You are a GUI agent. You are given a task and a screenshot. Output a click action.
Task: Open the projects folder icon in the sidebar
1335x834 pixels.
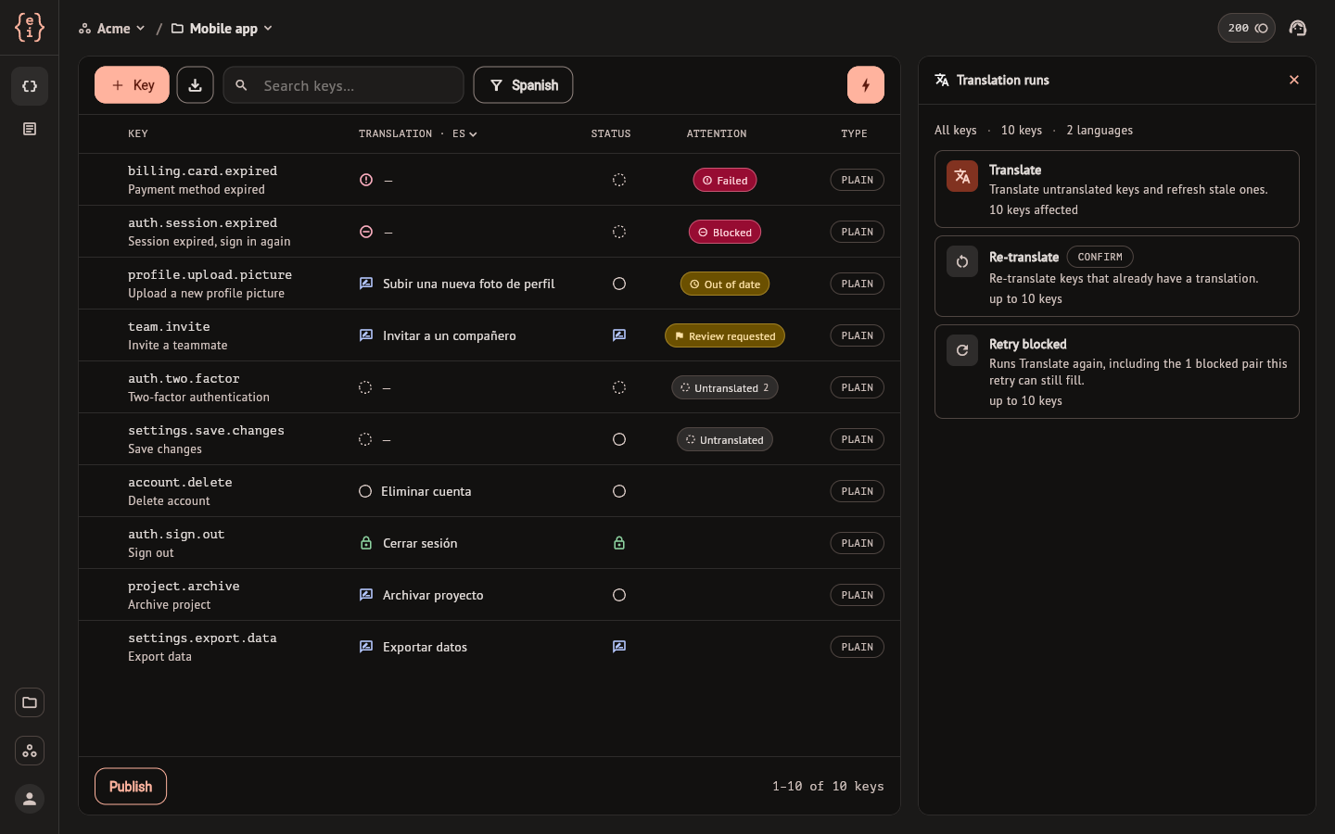[30, 702]
